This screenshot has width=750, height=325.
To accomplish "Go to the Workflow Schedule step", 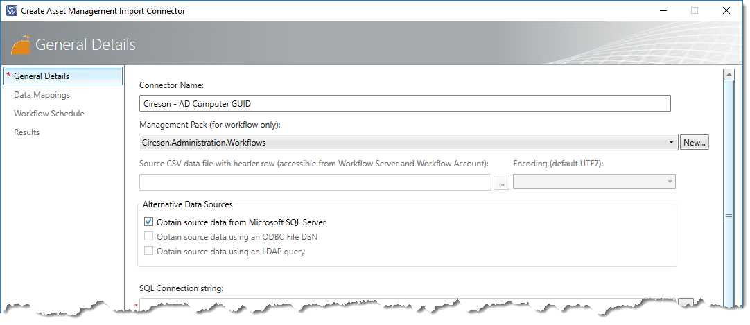I will tap(49, 114).
